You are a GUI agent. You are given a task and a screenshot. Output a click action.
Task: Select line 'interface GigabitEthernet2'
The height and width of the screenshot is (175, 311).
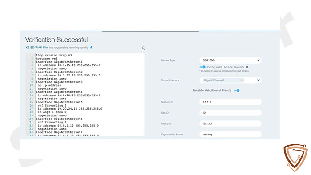click(59, 72)
